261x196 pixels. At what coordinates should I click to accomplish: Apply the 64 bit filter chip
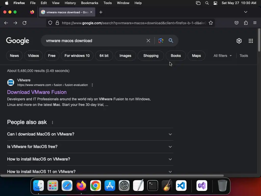[104, 56]
